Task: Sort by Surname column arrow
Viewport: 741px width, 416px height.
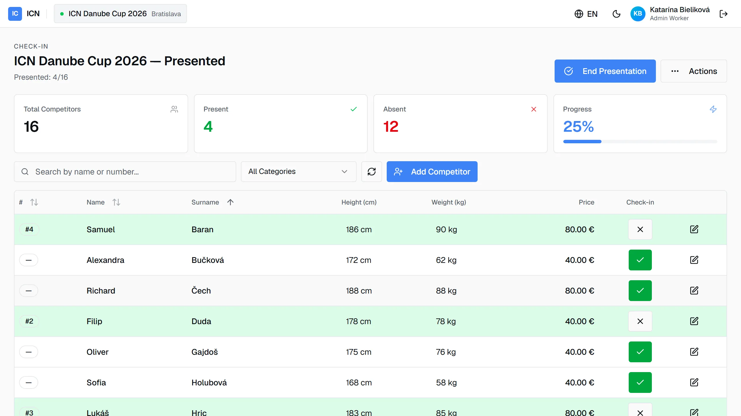Action: coord(230,202)
